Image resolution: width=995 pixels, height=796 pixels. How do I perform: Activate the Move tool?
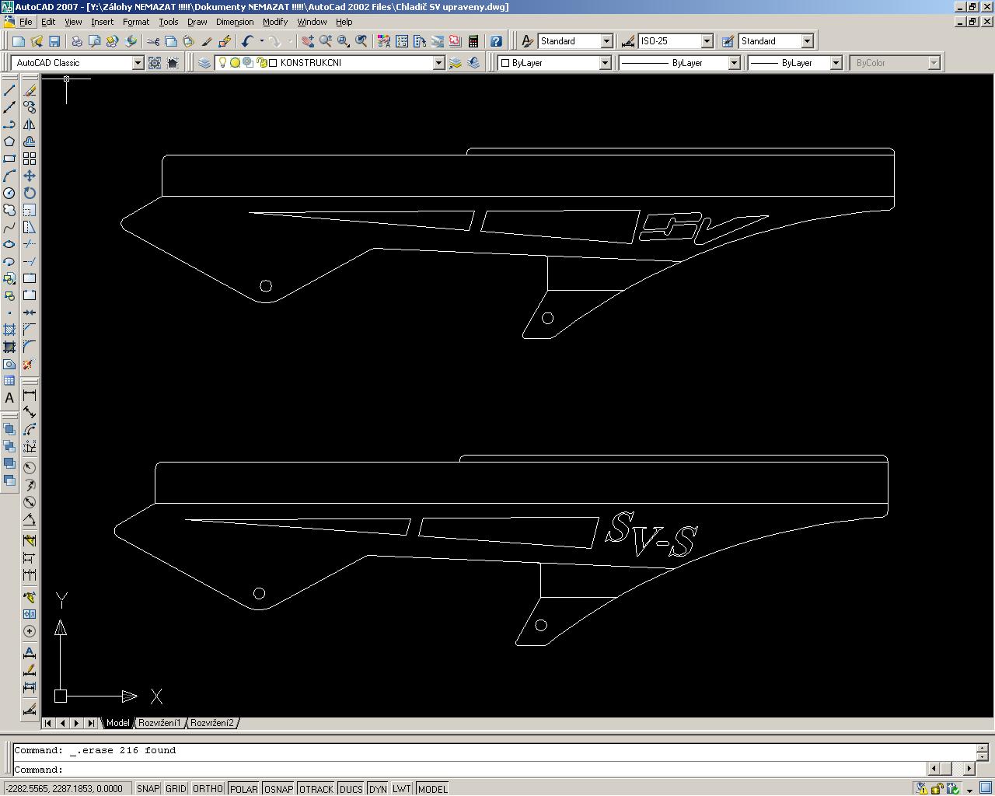click(30, 176)
